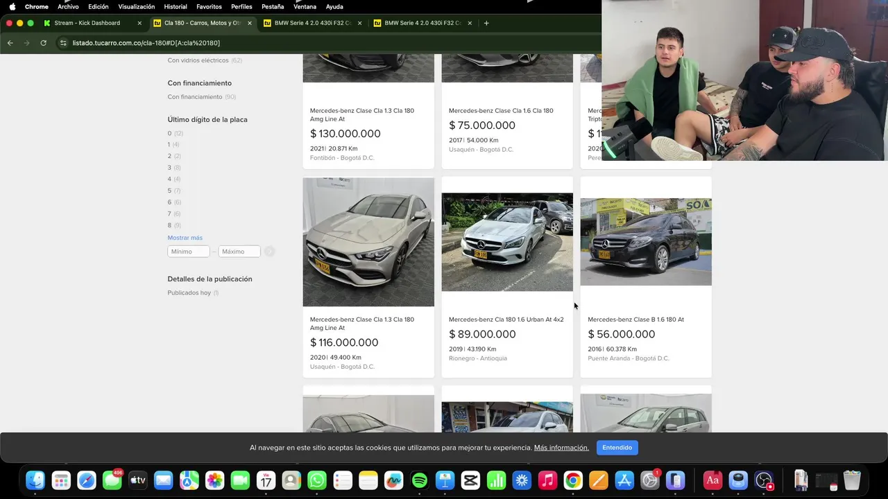888x499 pixels.
Task: Open Messages with the 496 badge
Action: tap(112, 480)
